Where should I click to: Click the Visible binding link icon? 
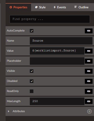click(89, 71)
